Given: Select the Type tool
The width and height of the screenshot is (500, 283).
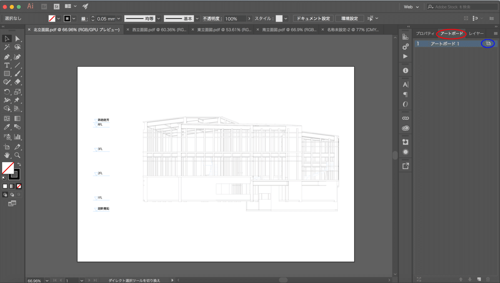Looking at the screenshot, I should (7, 65).
